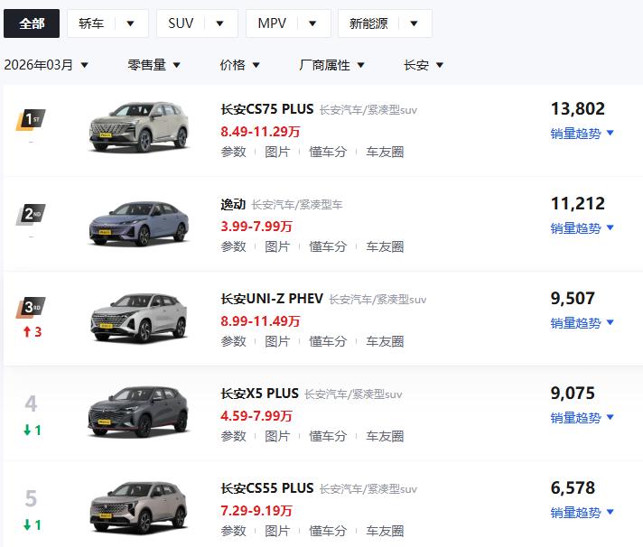Open the 长安 brand filter

(424, 65)
